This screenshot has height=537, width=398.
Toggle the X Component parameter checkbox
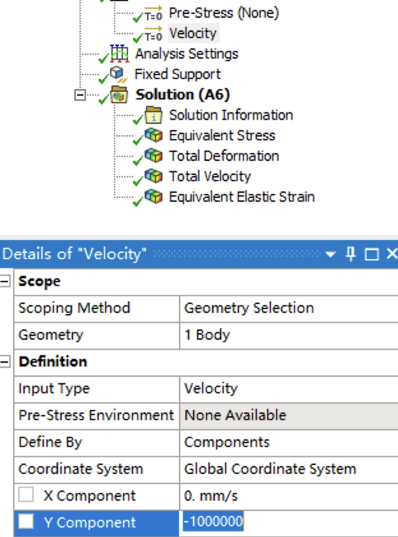(26, 495)
